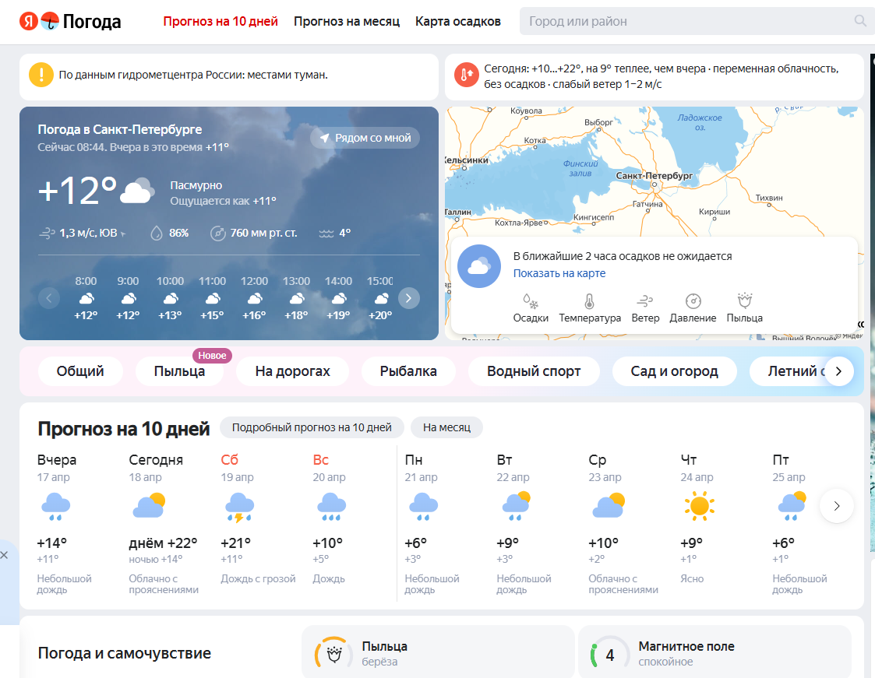Select the Ветер wind map icon
The width and height of the screenshot is (875, 678).
645,301
